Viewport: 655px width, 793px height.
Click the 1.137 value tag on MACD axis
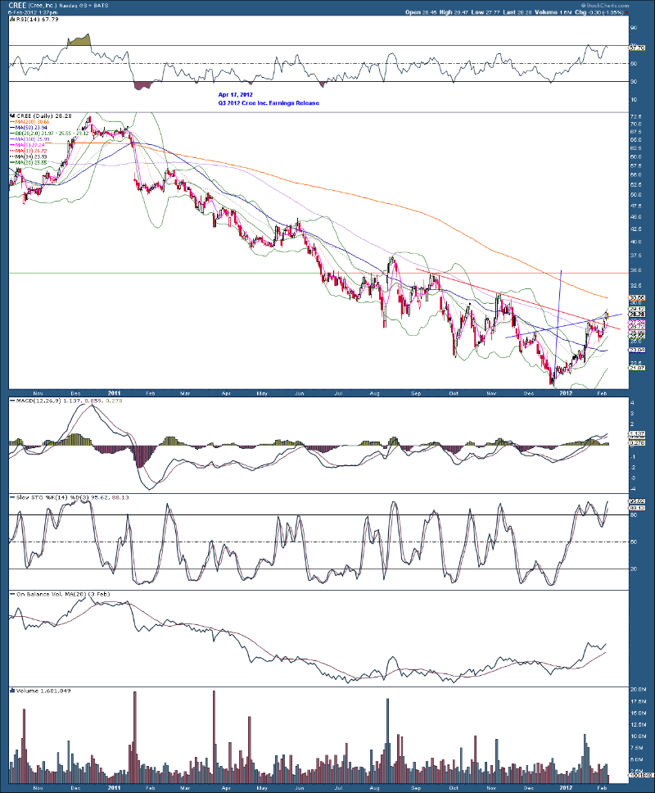637,434
